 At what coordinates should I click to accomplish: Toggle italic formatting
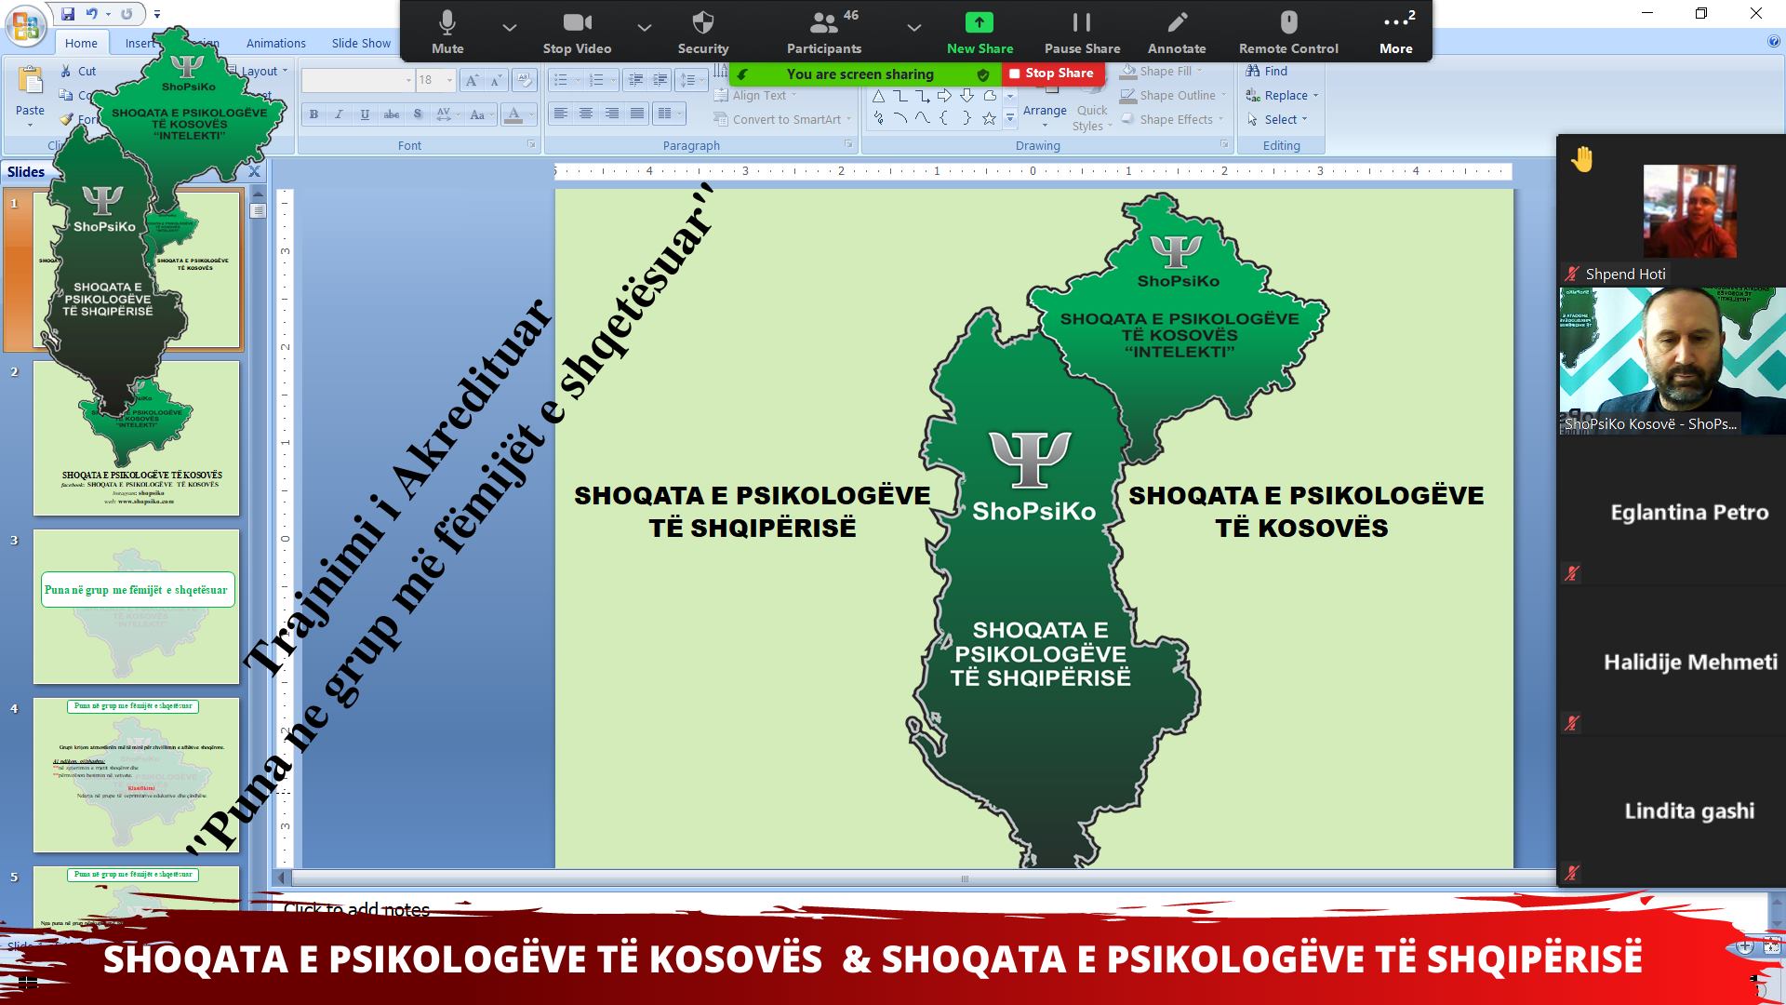tap(339, 114)
